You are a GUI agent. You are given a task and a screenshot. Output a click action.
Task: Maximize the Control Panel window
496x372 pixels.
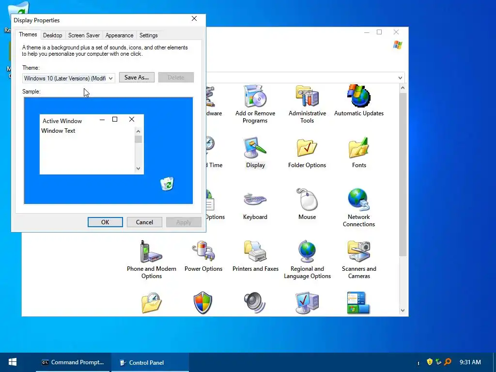[379, 32]
